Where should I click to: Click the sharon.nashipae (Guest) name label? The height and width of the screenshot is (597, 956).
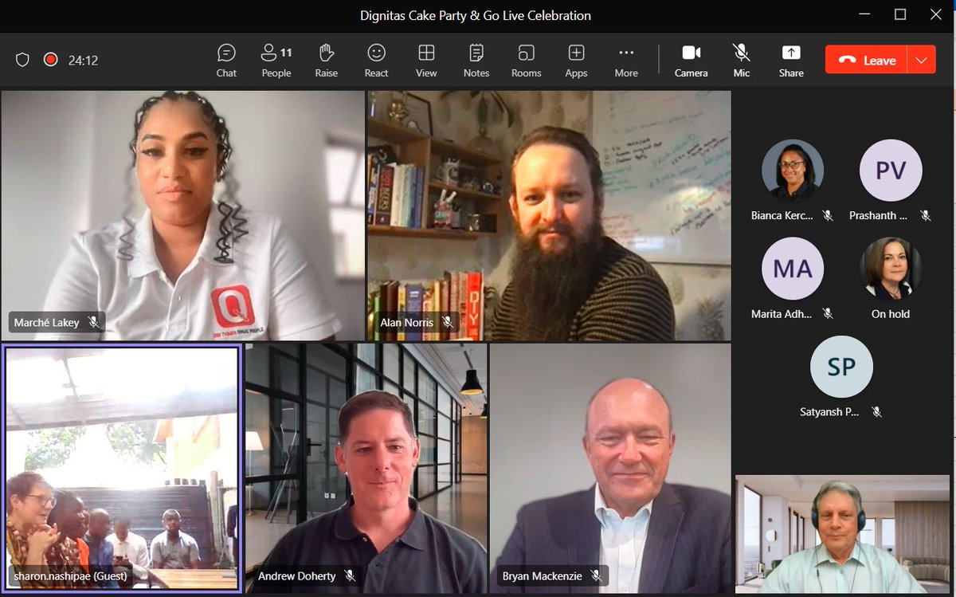pos(71,575)
